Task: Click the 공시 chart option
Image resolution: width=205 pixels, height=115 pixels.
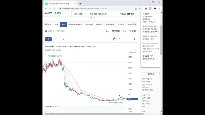Action: pyautogui.click(x=107, y=31)
